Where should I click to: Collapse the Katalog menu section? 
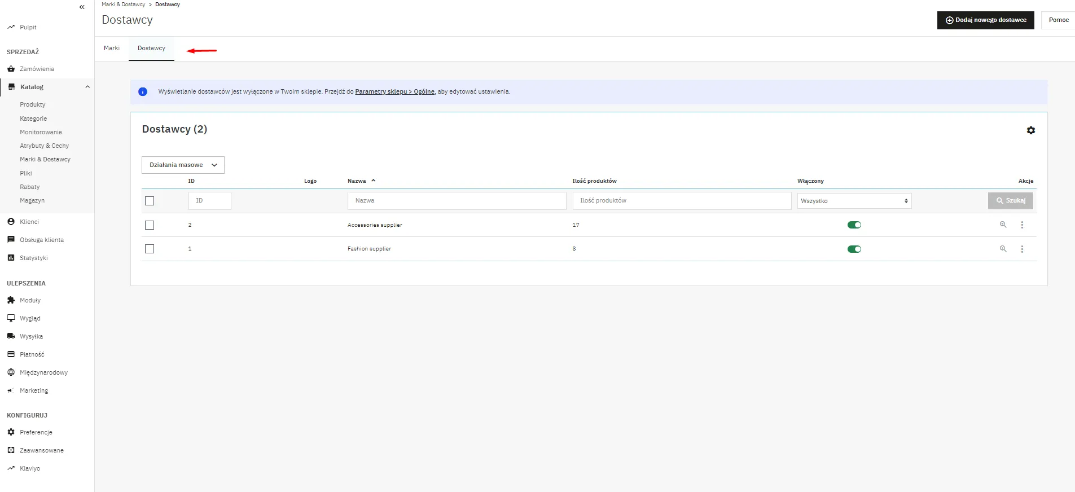[87, 87]
